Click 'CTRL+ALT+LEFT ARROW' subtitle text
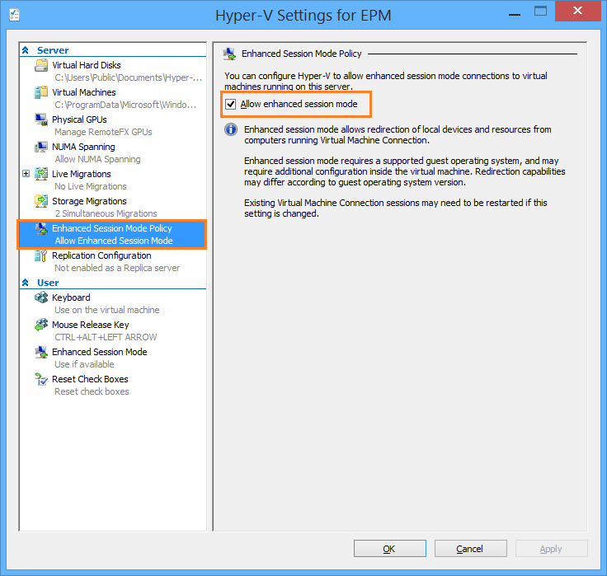 106,337
